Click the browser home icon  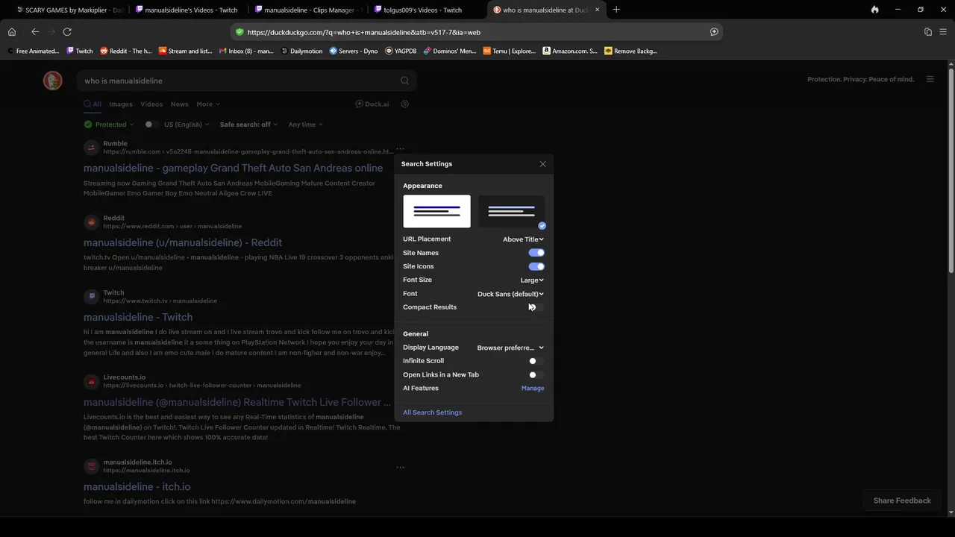pyautogui.click(x=12, y=32)
